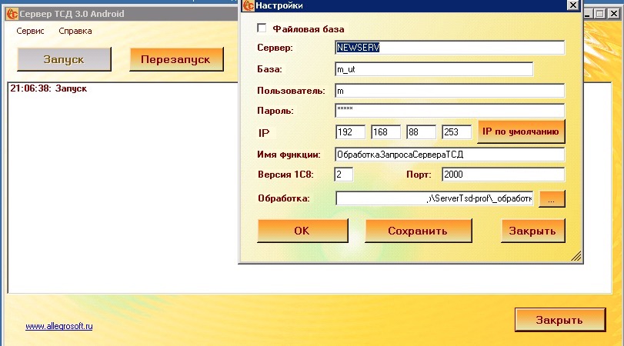Click the second IP octet field 168

[x=385, y=132]
